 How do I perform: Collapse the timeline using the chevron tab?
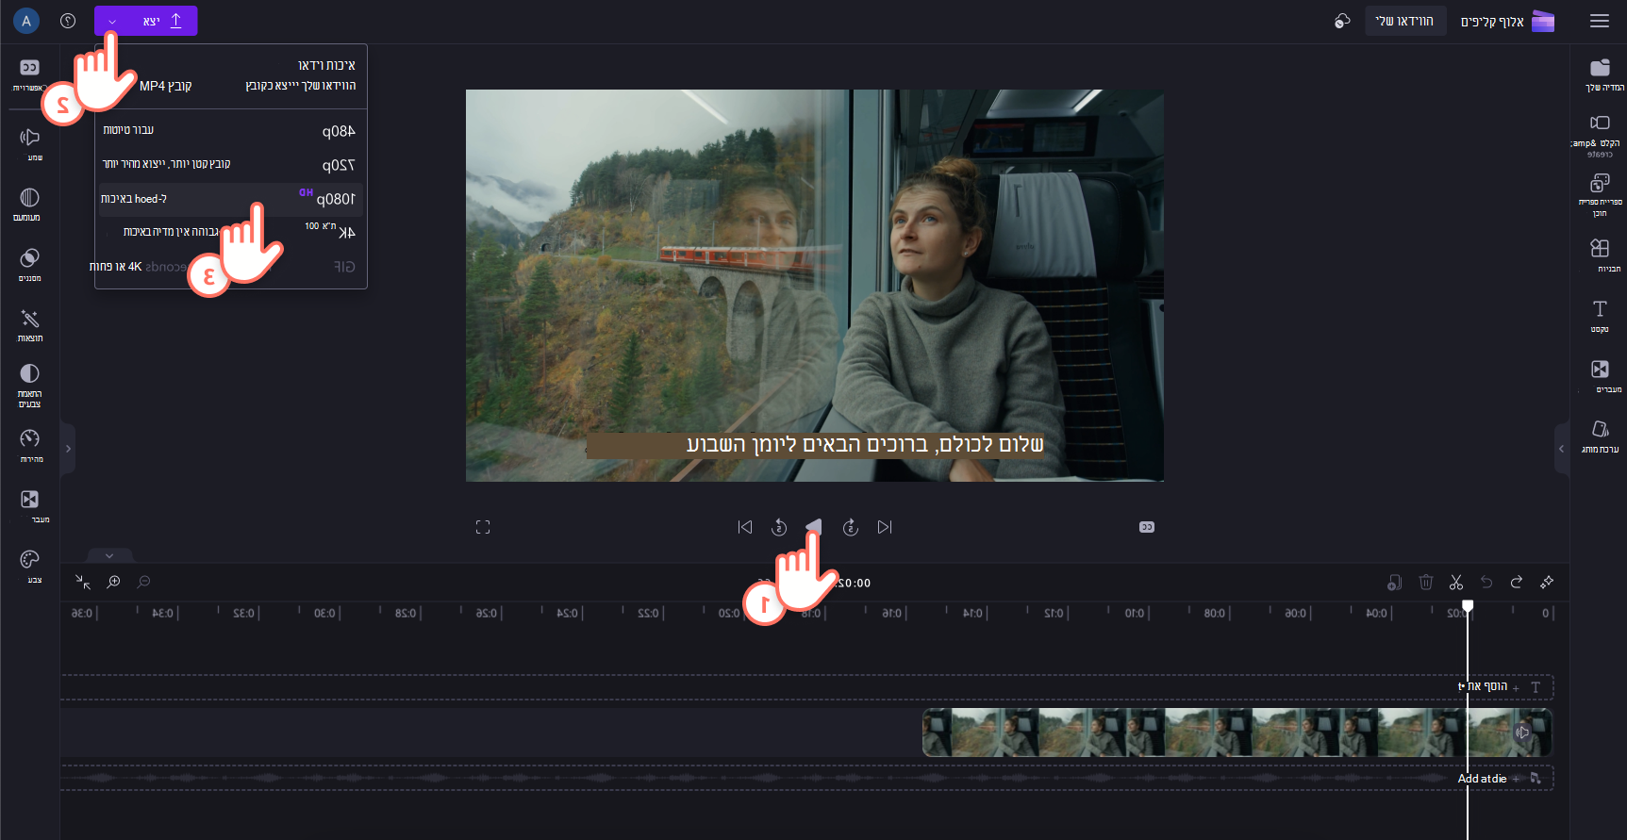tap(109, 555)
